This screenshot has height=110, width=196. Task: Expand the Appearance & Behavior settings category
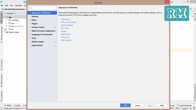tap(30, 13)
